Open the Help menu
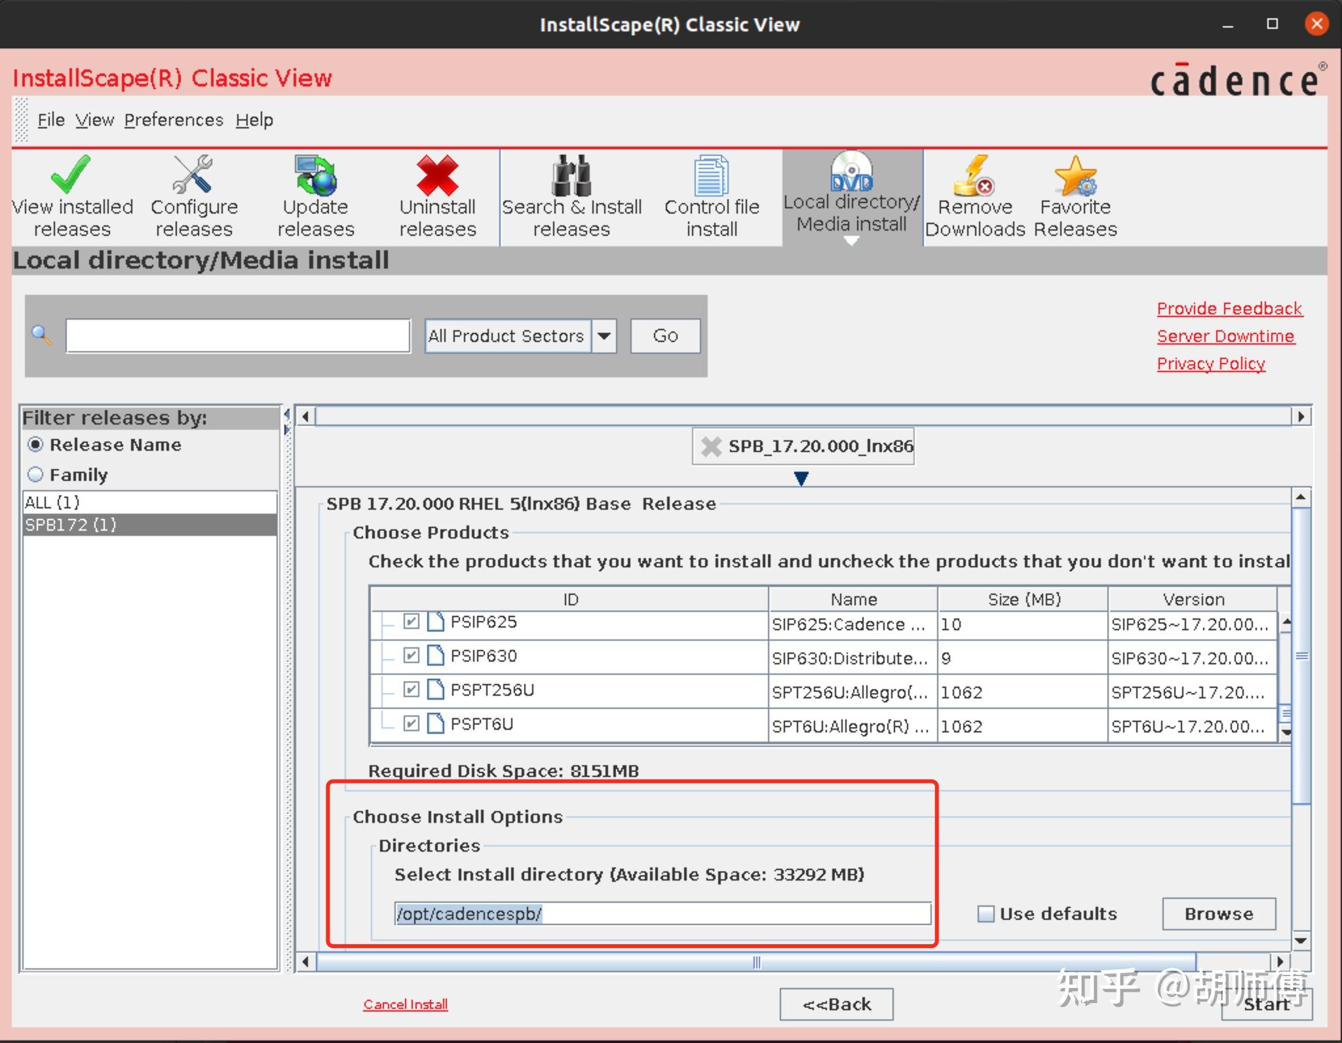Viewport: 1342px width, 1043px height. click(x=254, y=120)
